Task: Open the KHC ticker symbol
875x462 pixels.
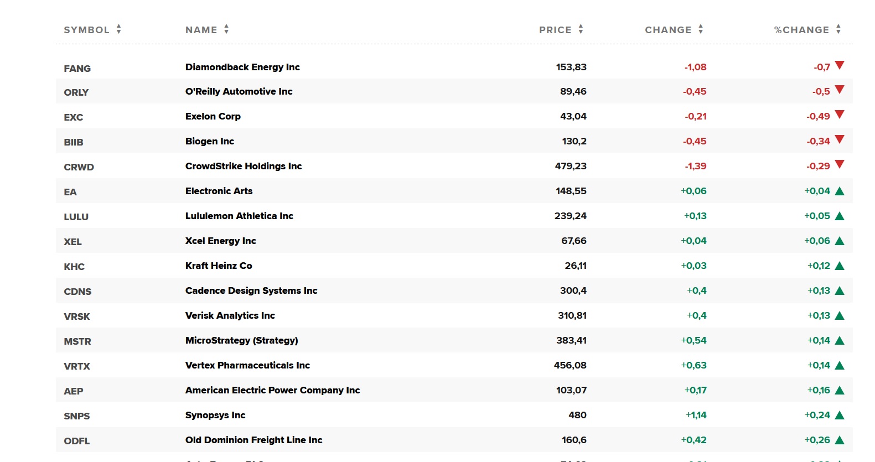Action: [74, 267]
